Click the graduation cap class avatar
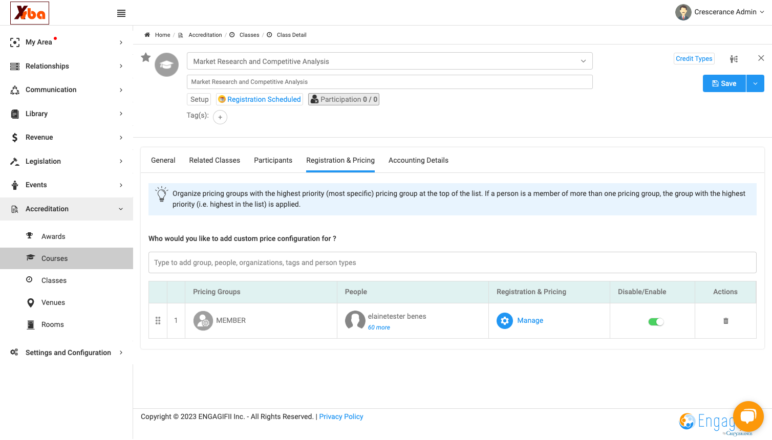Screen dimensions: 772x440 click(167, 65)
